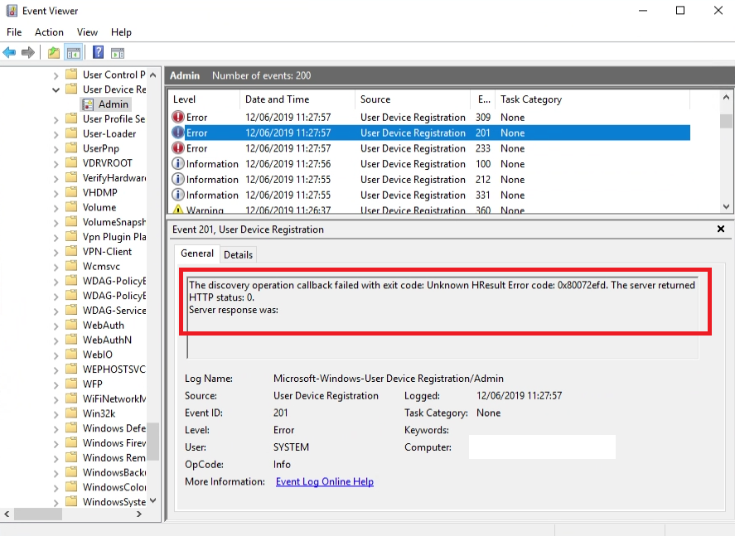
Task: Open the Event Log Online Help link
Action: coord(324,481)
